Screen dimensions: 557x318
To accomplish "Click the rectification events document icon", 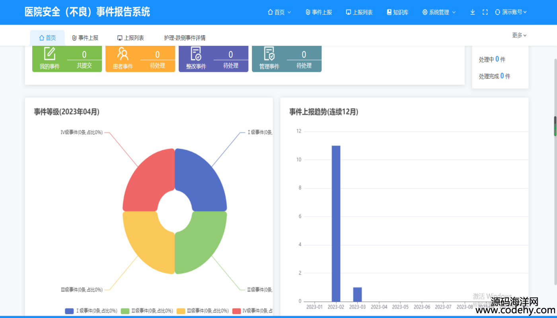I will (196, 54).
